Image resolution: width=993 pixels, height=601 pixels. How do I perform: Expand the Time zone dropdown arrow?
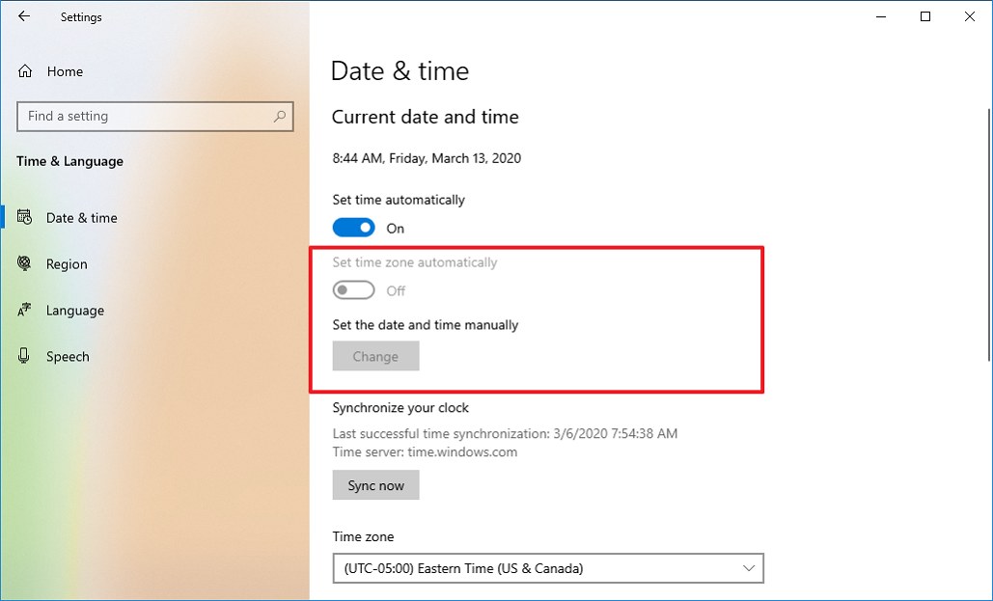(749, 568)
